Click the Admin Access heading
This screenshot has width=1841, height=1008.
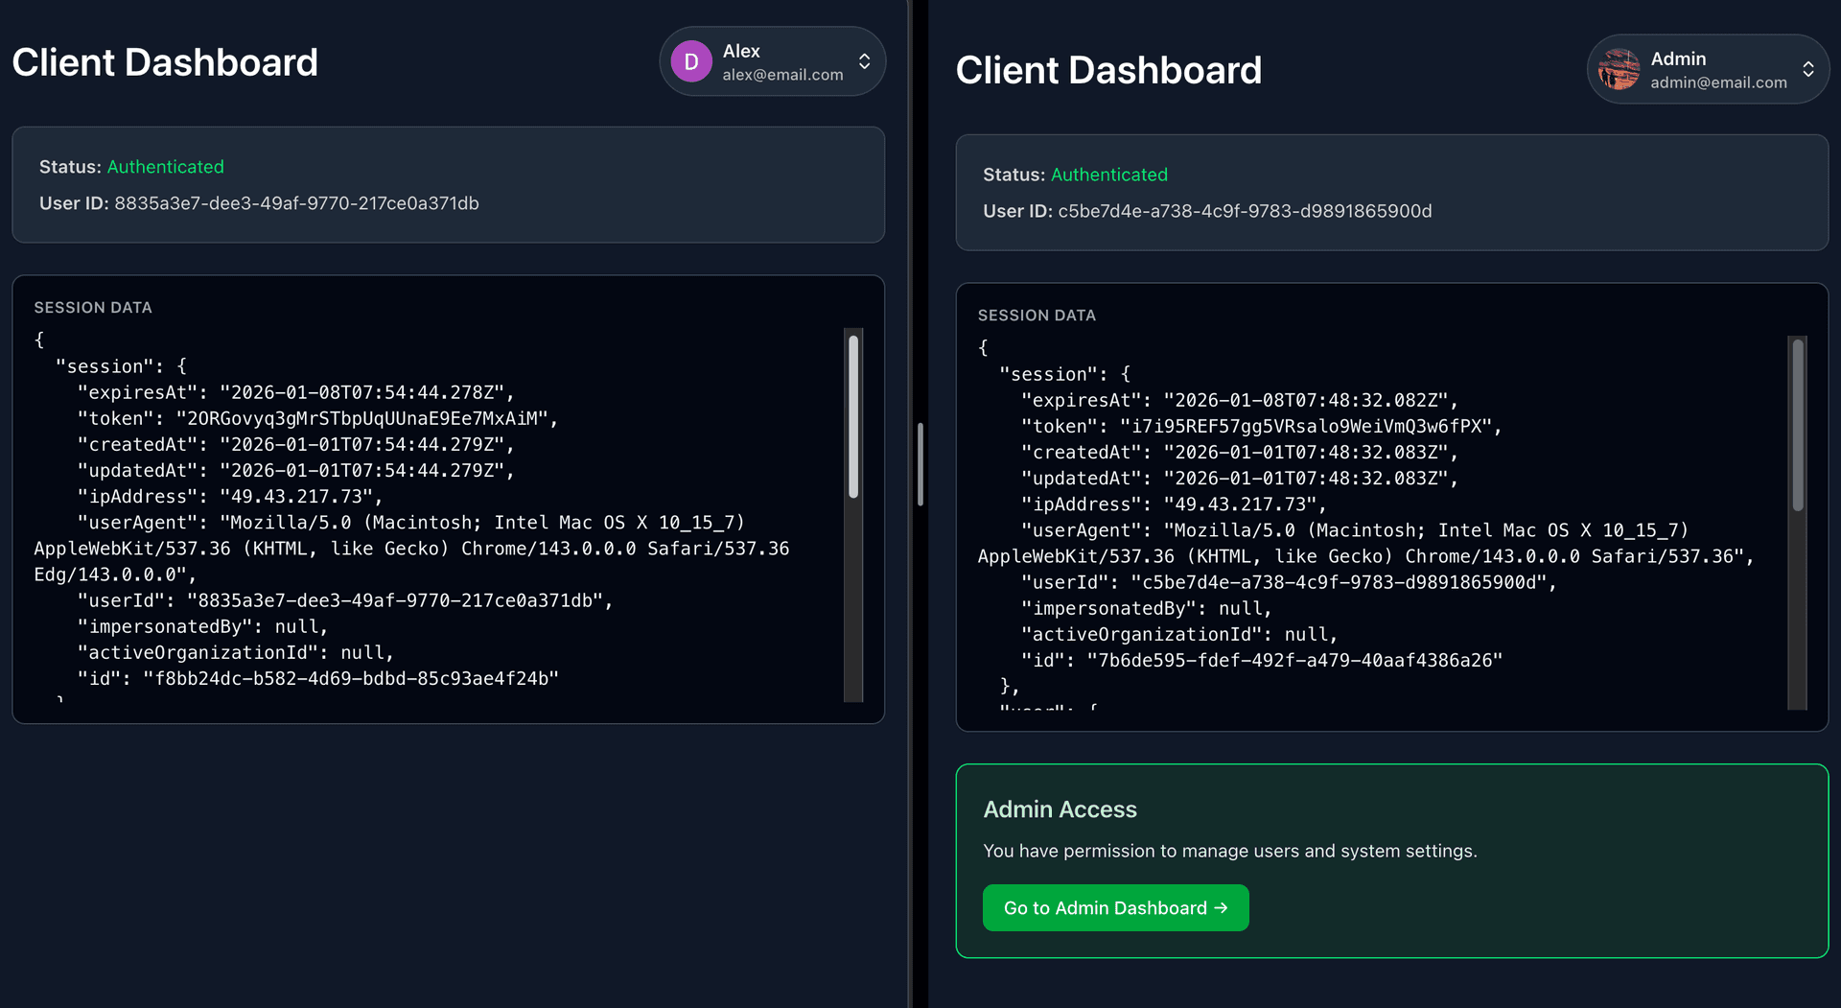pos(1060,809)
